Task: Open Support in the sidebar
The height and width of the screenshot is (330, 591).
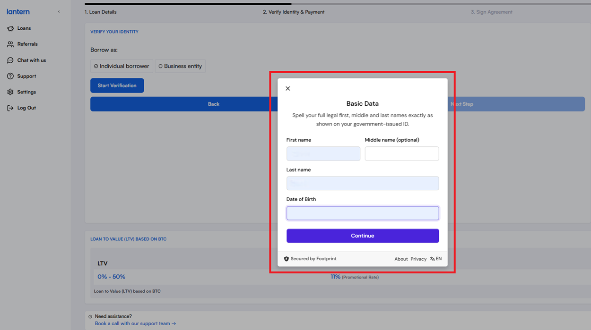Action: pos(26,76)
